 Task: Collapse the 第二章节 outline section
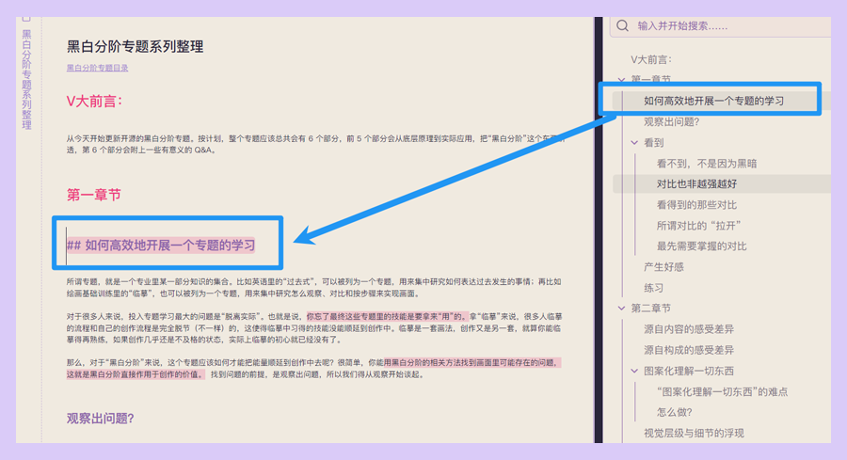point(622,309)
